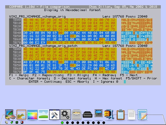Image resolution: width=166 pixels, height=125 pixels.
Task: Click the 'H - Hex format' hint
Action: tap(108, 78)
